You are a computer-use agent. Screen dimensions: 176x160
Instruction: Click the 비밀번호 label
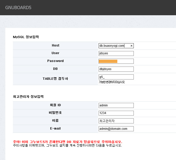coord(55,113)
